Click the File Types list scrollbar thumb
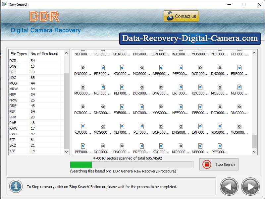 click(x=67, y=111)
